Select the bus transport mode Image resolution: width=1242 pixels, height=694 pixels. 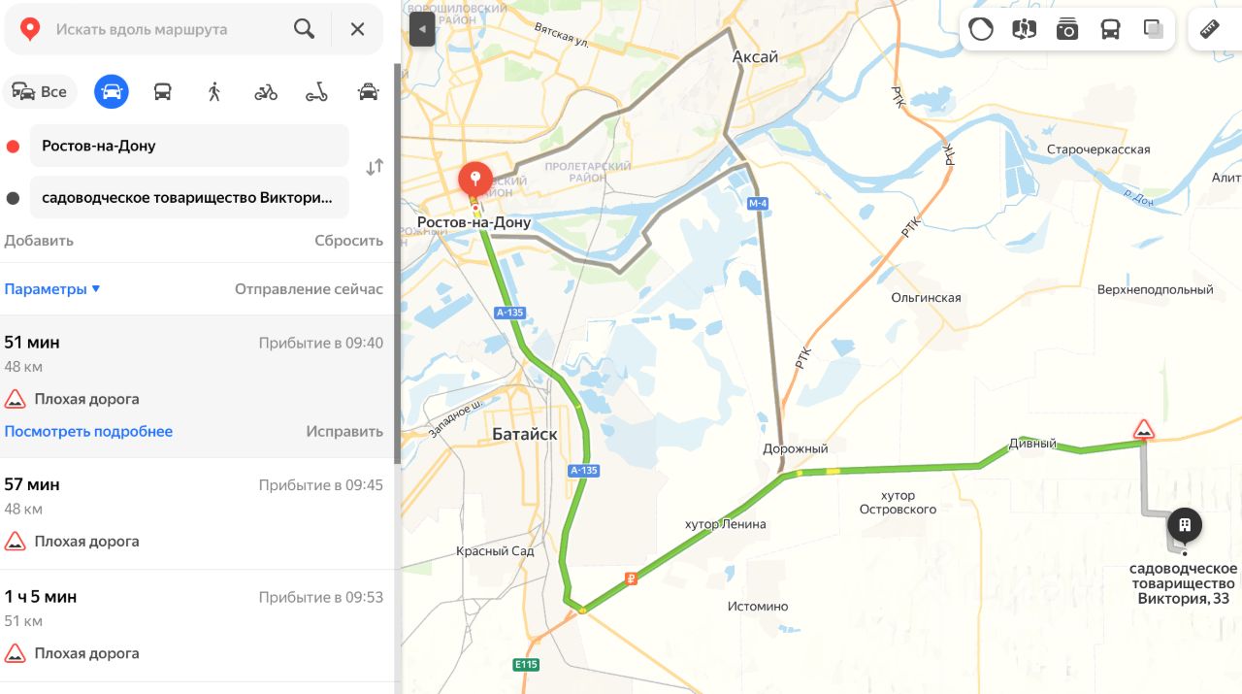163,92
